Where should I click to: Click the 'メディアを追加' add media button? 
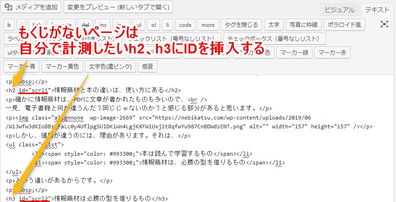(x=31, y=7)
